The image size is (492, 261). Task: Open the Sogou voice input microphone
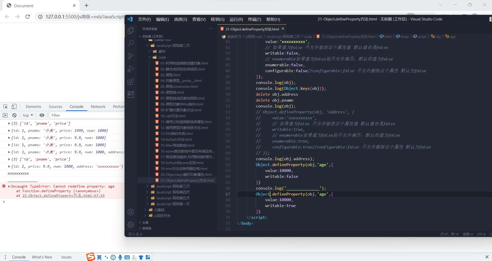point(120,257)
